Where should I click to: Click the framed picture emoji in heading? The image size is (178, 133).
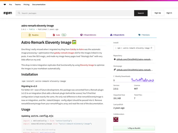tap(74, 42)
